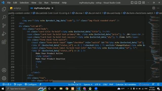Show errors and warnings in status bar
The width and height of the screenshot is (162, 91).
click(x=7, y=84)
